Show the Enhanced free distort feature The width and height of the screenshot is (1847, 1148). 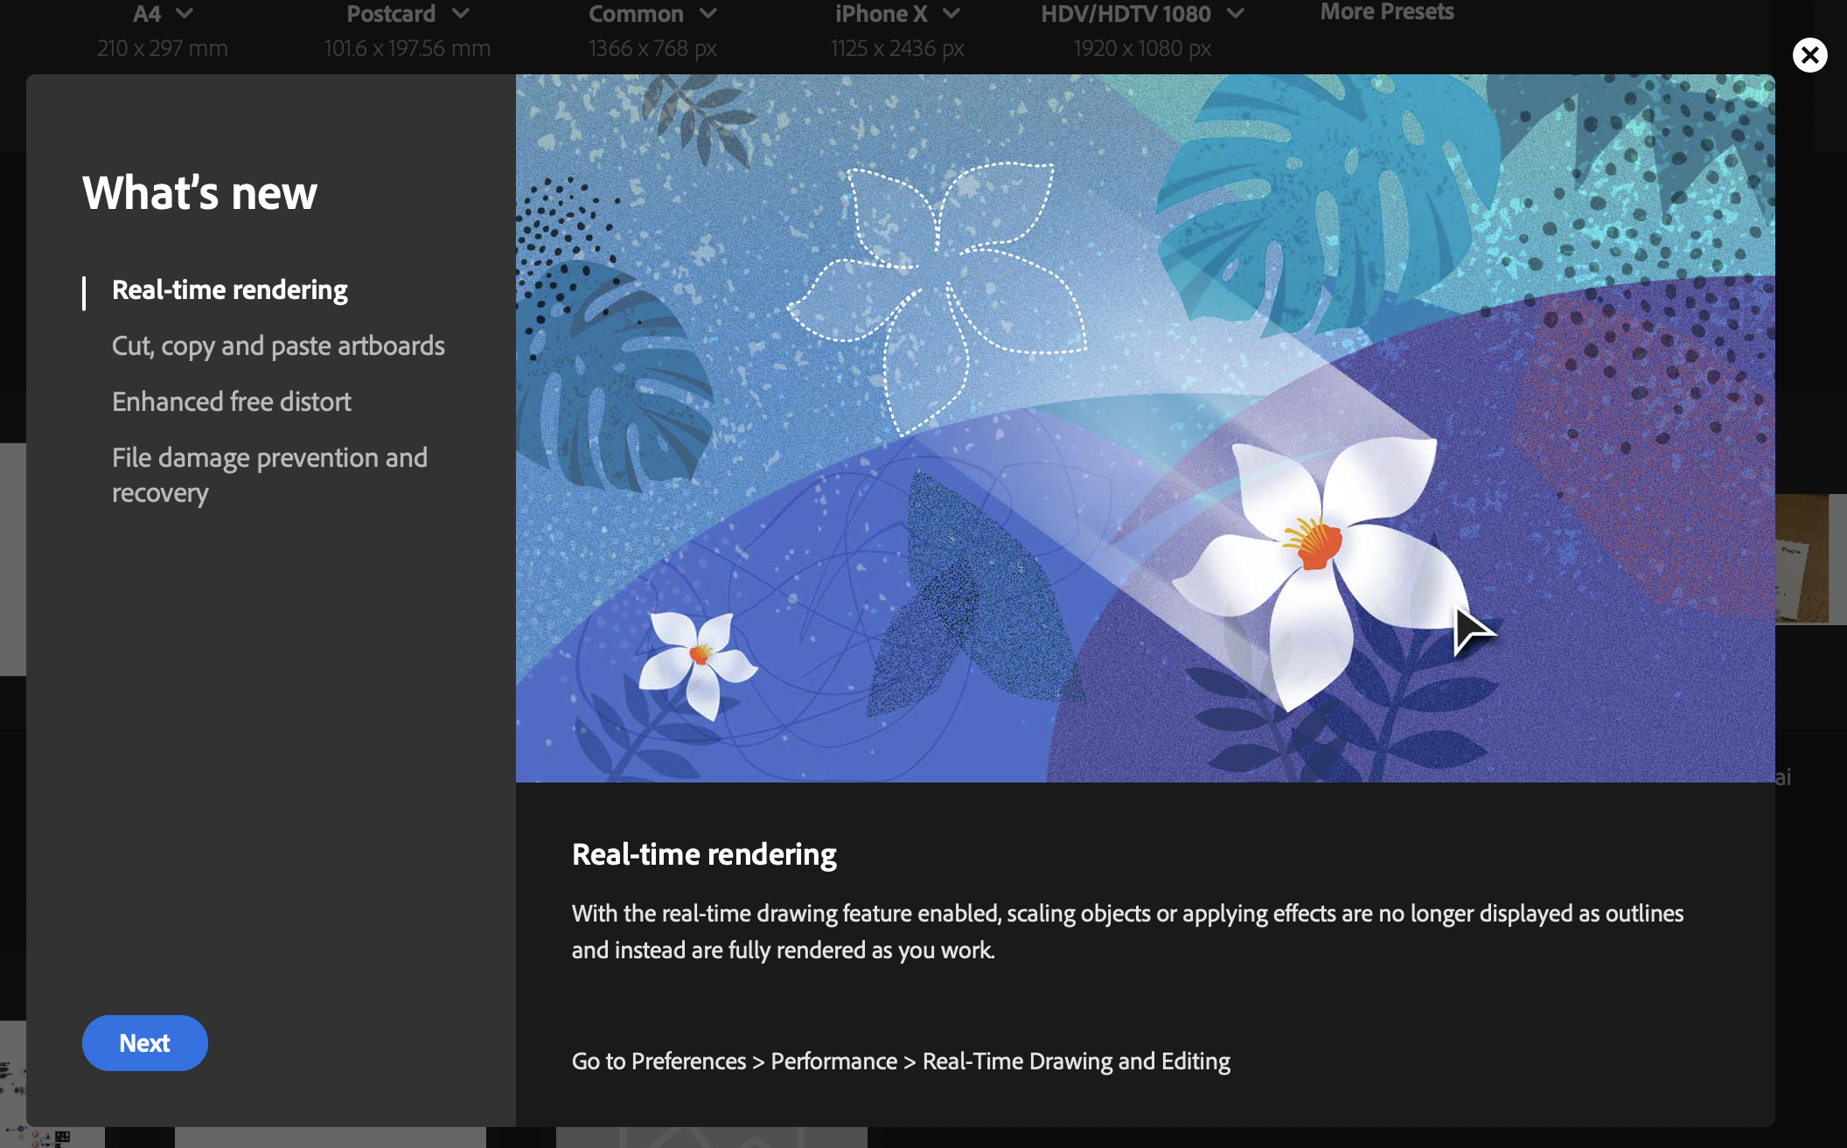231,402
